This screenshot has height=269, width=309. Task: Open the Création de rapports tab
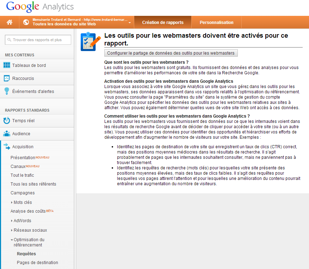[x=163, y=23]
